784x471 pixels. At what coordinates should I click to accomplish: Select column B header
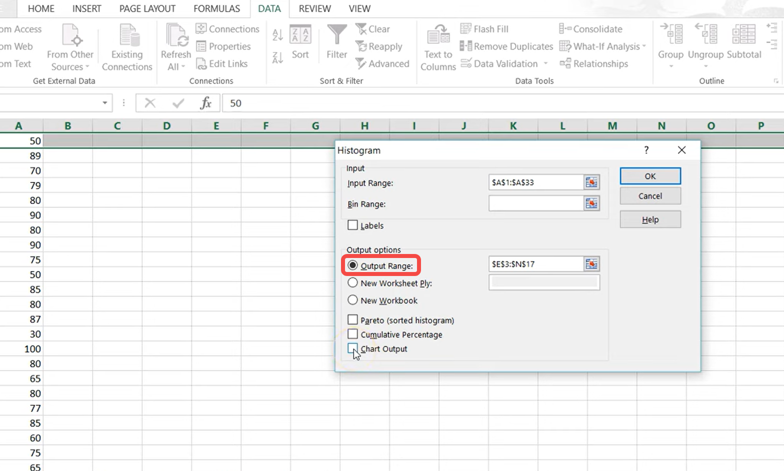[x=67, y=126]
